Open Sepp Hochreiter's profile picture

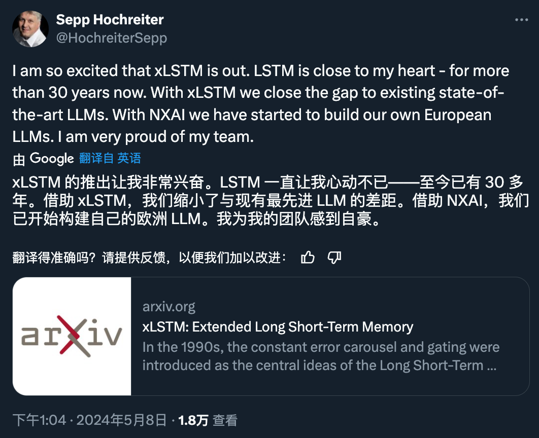(x=30, y=29)
